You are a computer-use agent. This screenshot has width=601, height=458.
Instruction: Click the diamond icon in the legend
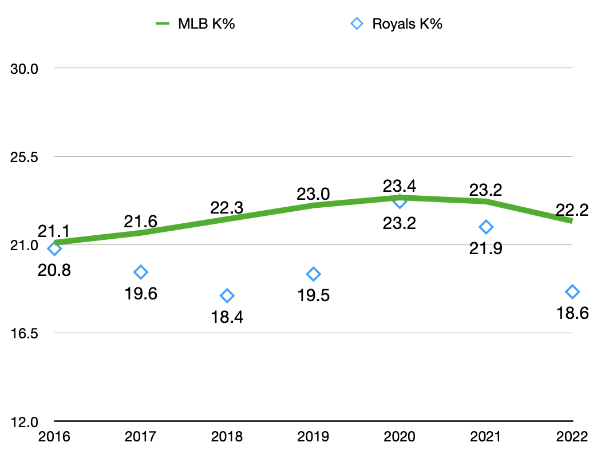point(357,24)
